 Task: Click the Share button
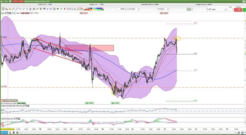4,132
